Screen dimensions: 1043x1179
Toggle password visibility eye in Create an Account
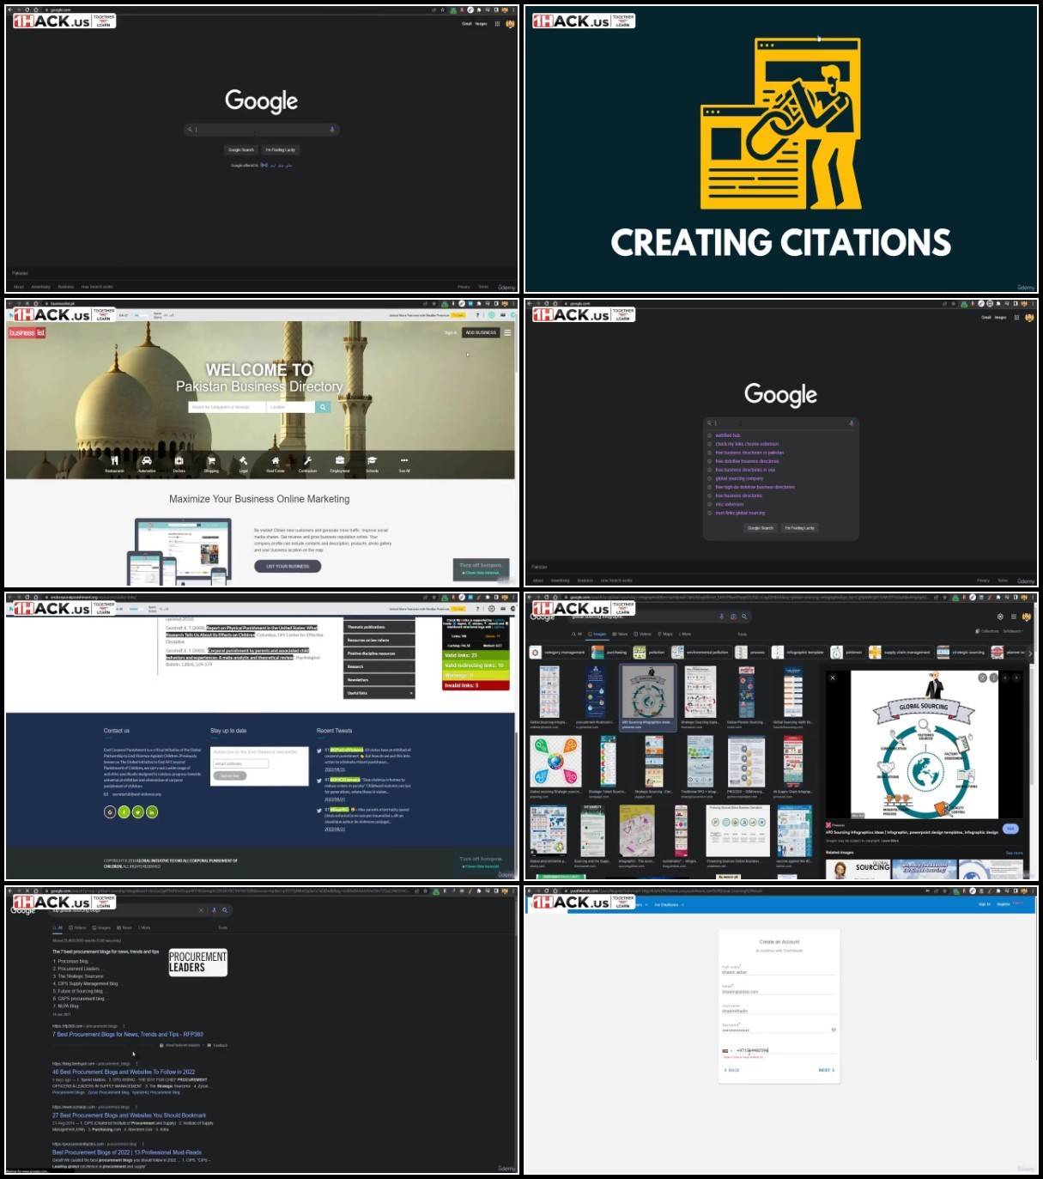pos(834,1029)
